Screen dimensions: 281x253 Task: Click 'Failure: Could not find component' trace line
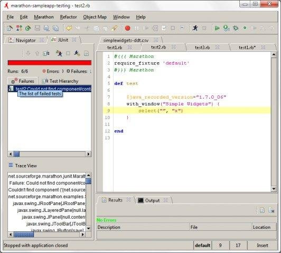pos(47,183)
